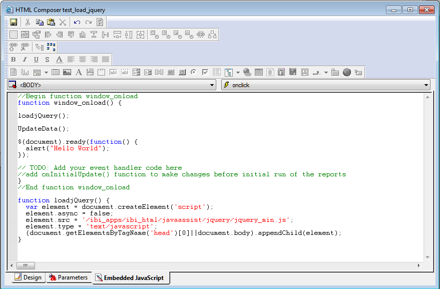Click the tab order icon with blue squares

click(51, 47)
